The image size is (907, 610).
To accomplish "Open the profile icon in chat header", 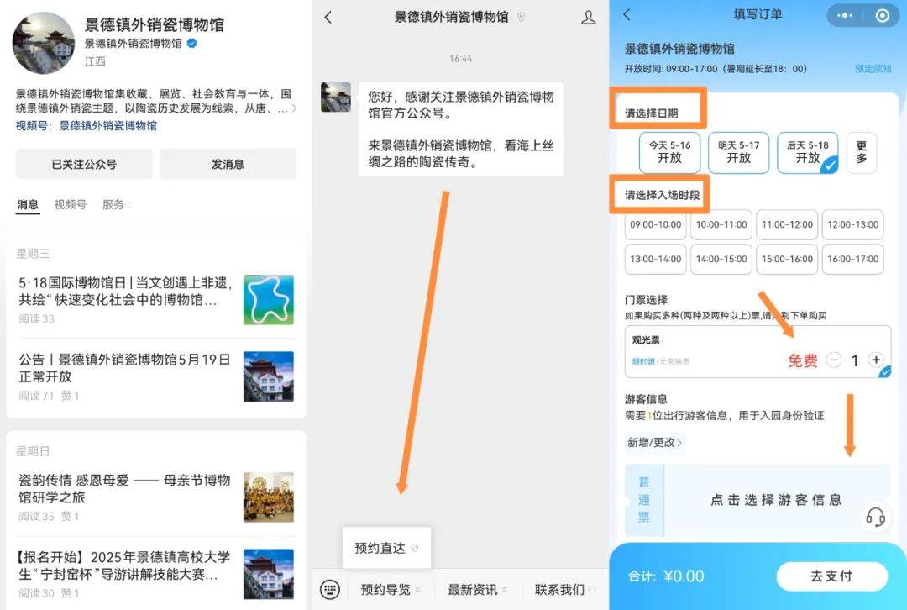I will tap(589, 17).
